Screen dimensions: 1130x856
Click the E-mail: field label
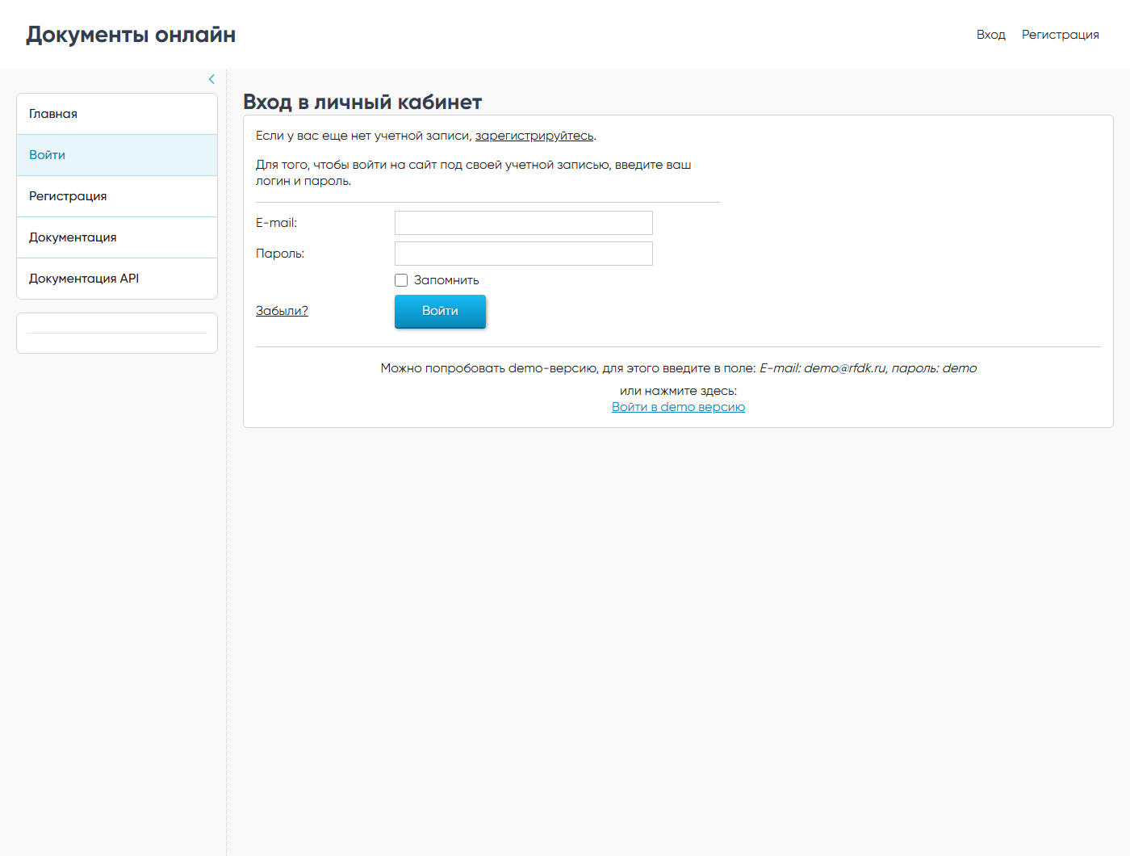[277, 223]
